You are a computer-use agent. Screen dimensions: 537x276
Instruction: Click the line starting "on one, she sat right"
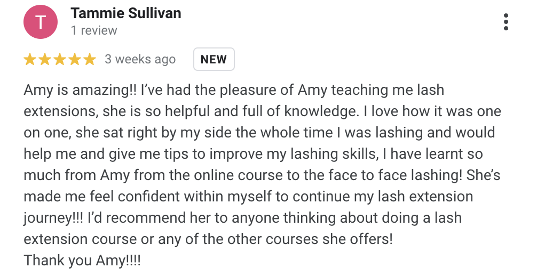click(x=259, y=133)
